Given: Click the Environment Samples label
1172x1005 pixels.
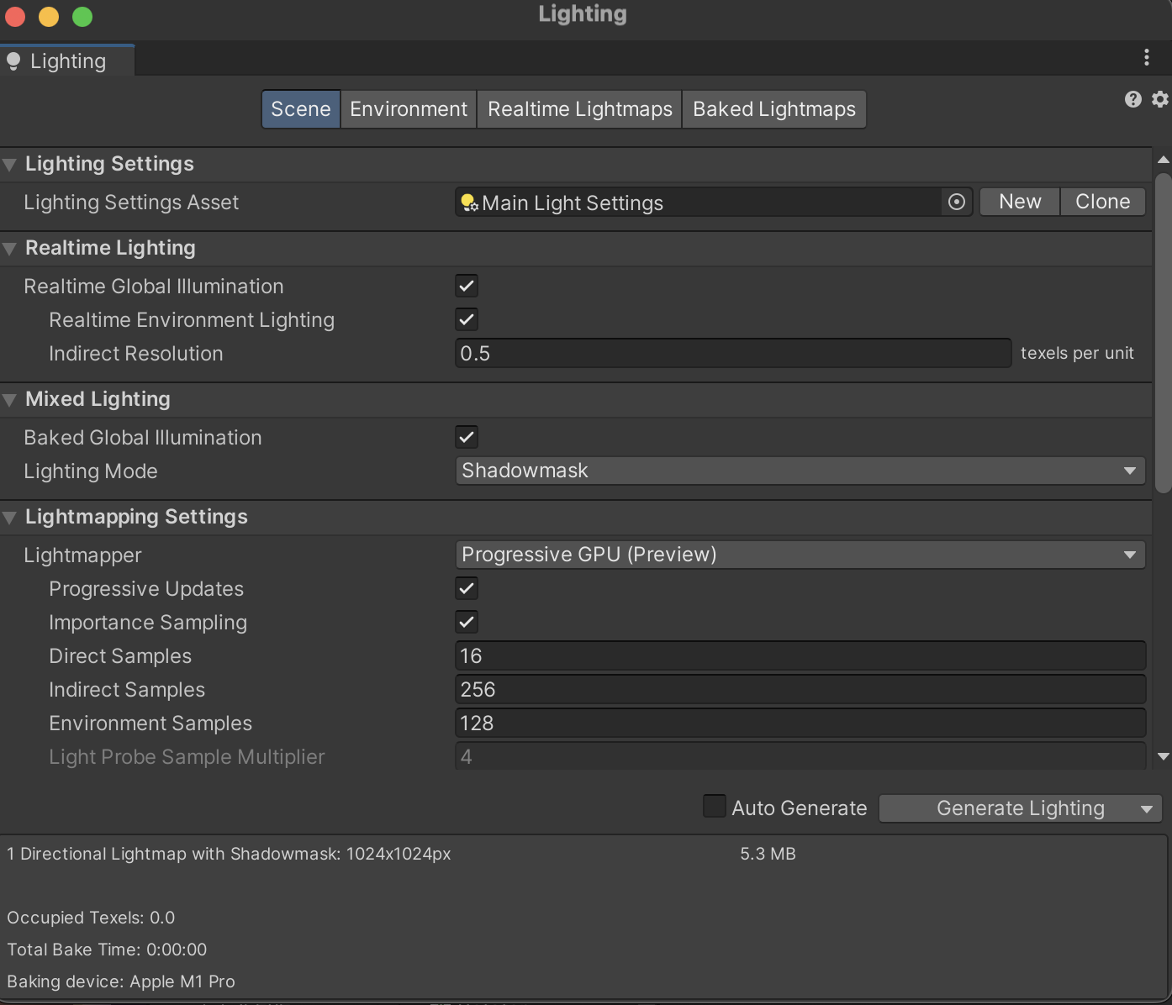Looking at the screenshot, I should [150, 723].
